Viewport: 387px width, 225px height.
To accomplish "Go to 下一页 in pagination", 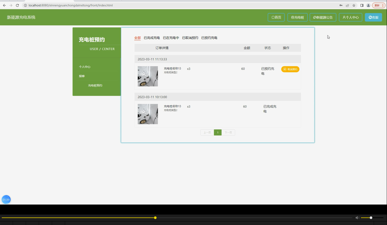I will (228, 132).
